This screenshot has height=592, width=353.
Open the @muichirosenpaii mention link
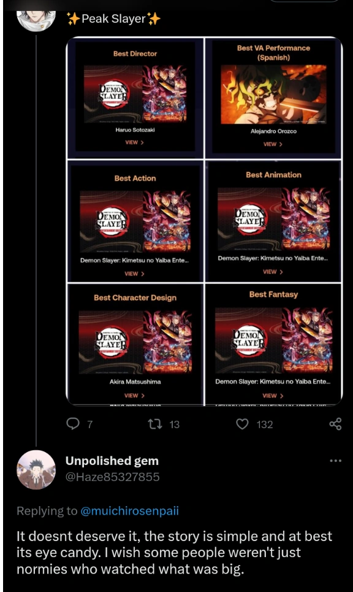pyautogui.click(x=130, y=511)
